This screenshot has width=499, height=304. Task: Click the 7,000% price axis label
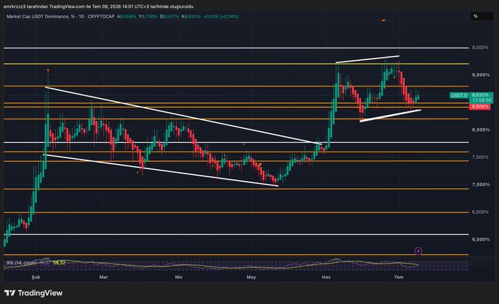[481, 185]
